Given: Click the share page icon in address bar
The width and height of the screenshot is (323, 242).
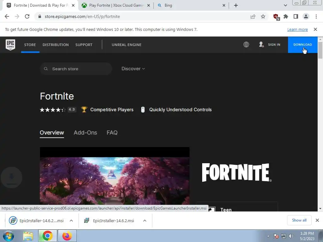Looking at the screenshot, I should [253, 16].
